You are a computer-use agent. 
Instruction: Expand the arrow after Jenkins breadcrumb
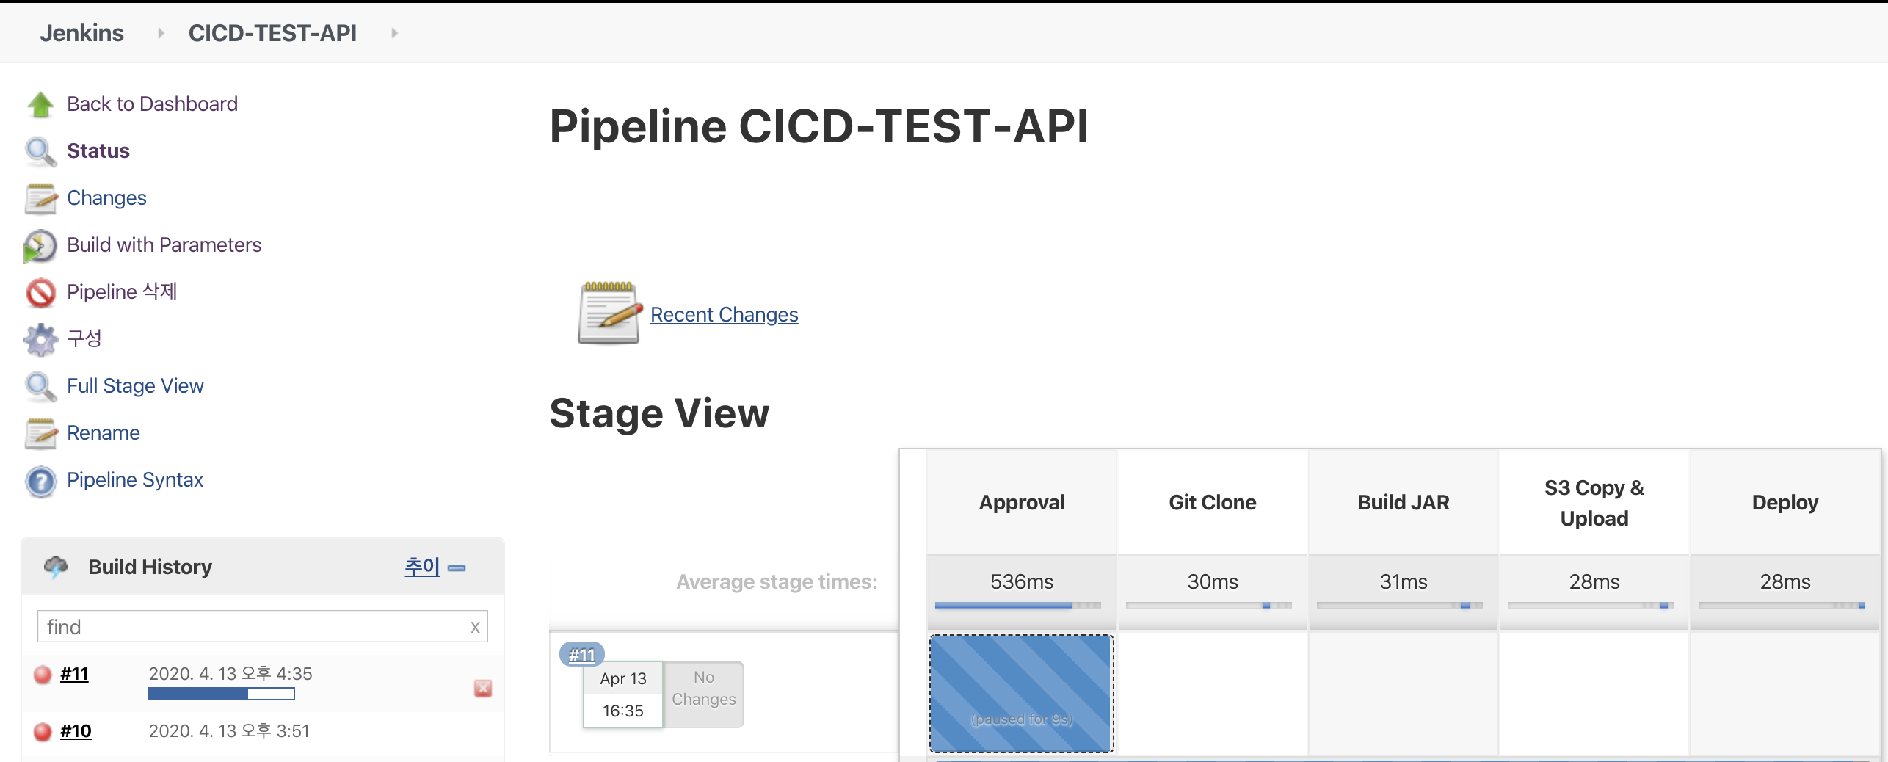coord(160,33)
